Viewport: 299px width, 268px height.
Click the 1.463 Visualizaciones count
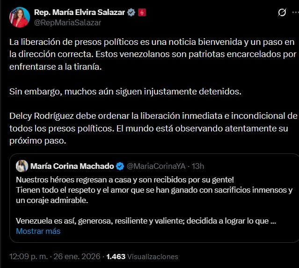(x=142, y=256)
